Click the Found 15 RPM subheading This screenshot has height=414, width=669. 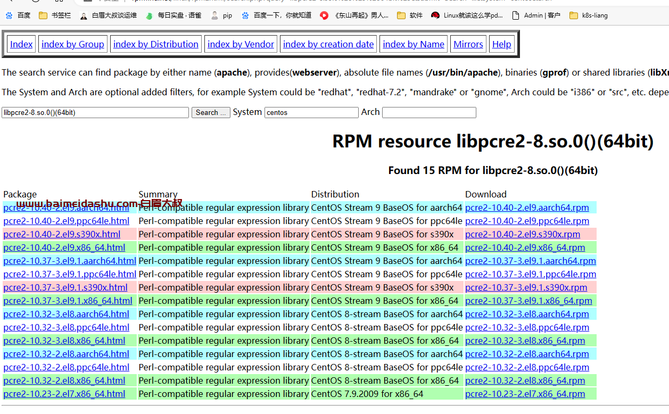pyautogui.click(x=493, y=170)
